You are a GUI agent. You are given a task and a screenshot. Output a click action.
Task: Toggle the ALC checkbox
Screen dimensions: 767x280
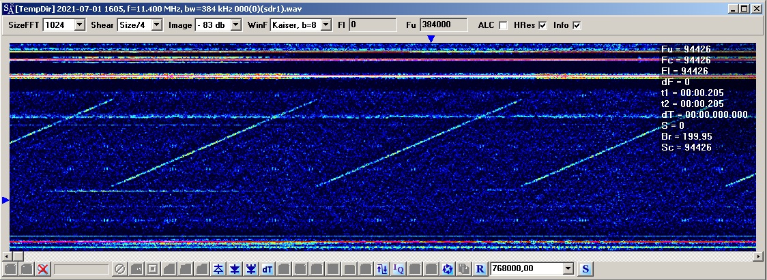coord(503,25)
